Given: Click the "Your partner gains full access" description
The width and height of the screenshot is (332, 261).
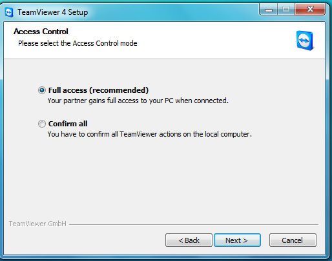Looking at the screenshot, I should coord(138,101).
